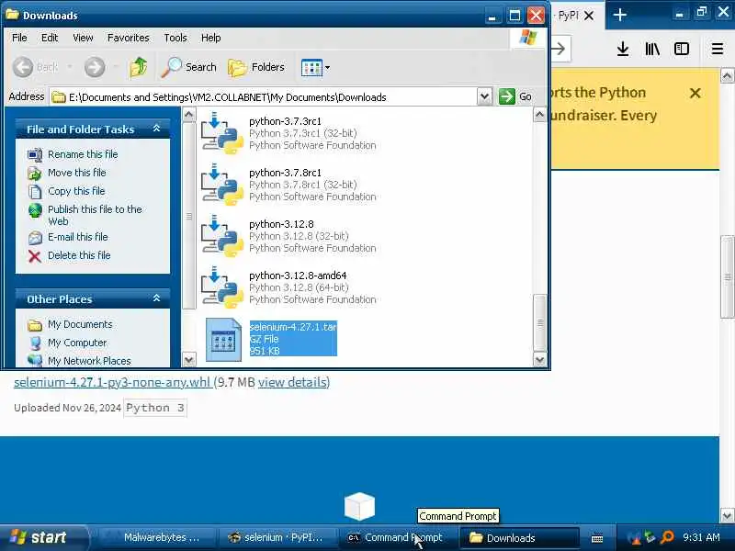Click the red X delete icon
Screen dimensions: 735x551
click(x=35, y=256)
